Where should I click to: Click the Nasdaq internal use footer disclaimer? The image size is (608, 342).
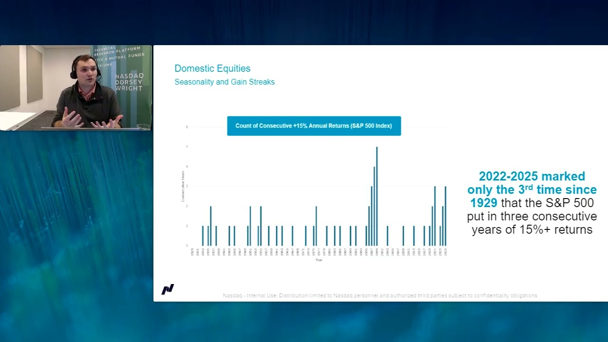(x=380, y=295)
